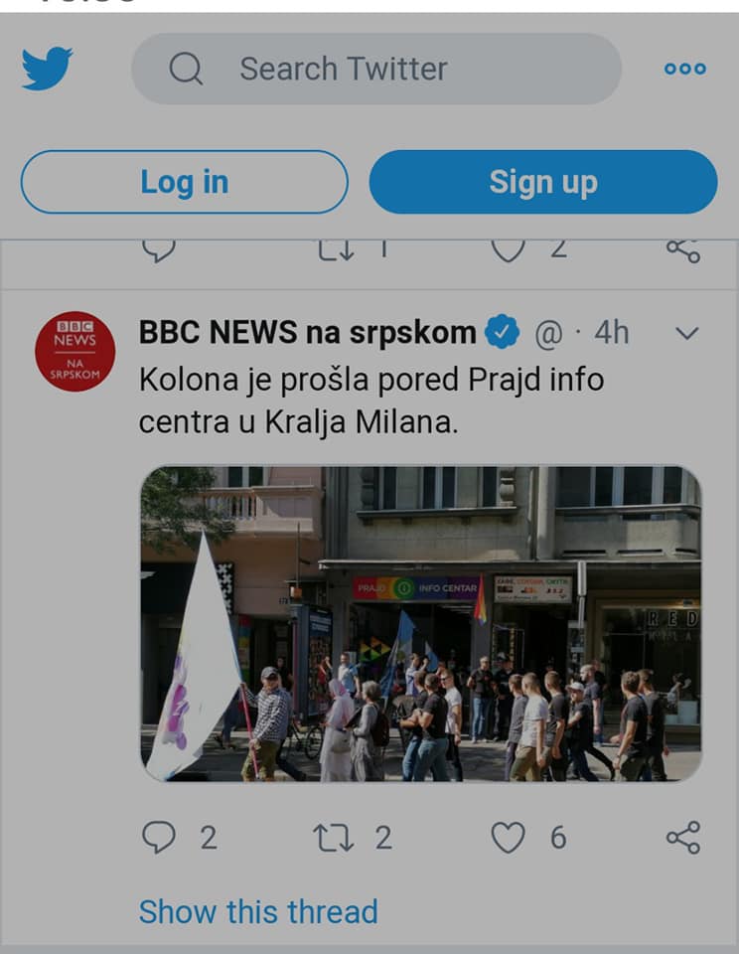Share the previous tweet at top
The image size is (739, 954).
tap(683, 250)
